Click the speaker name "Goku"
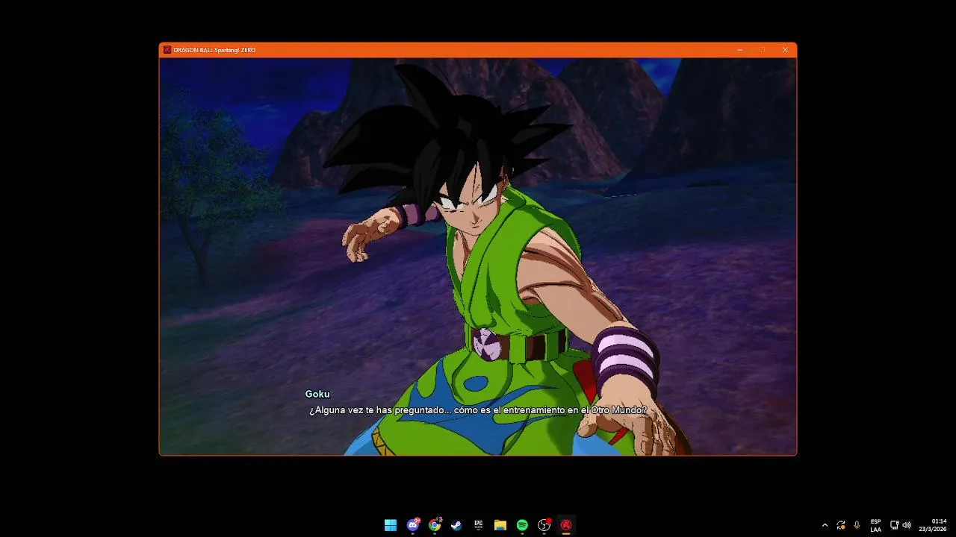Viewport: 956px width, 537px height. click(317, 394)
